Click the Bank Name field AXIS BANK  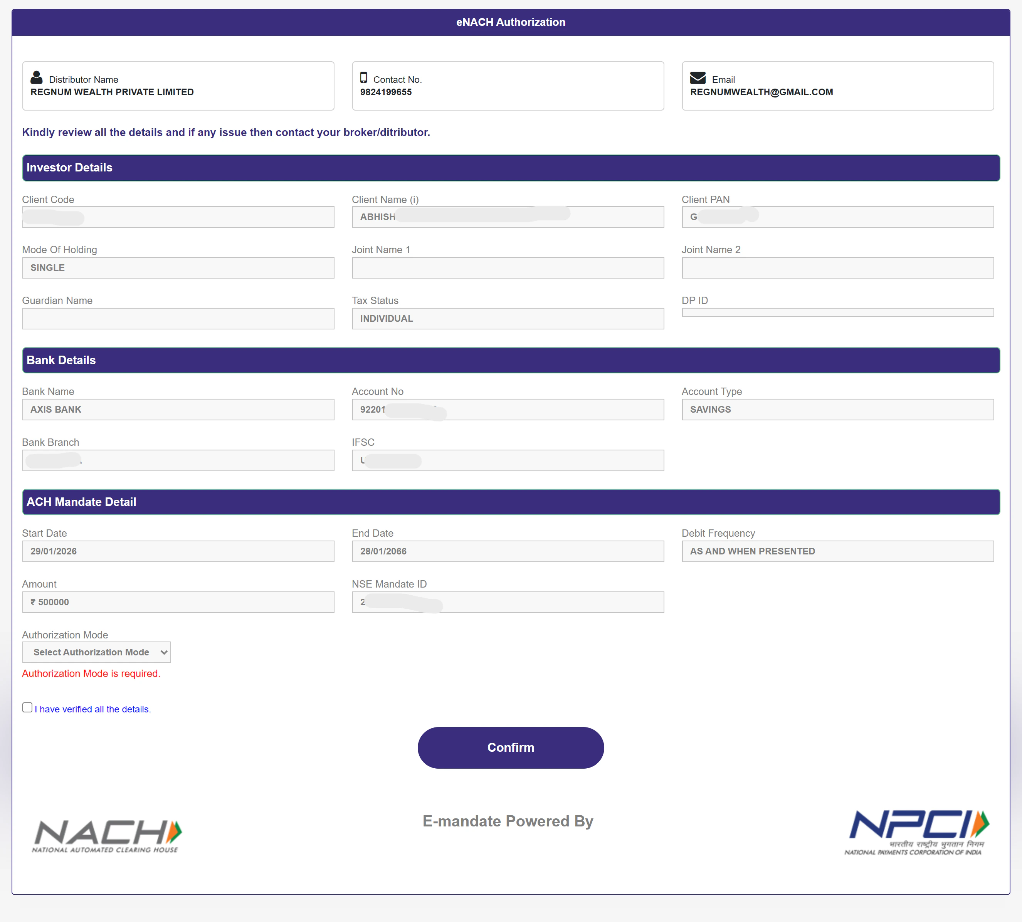point(178,409)
